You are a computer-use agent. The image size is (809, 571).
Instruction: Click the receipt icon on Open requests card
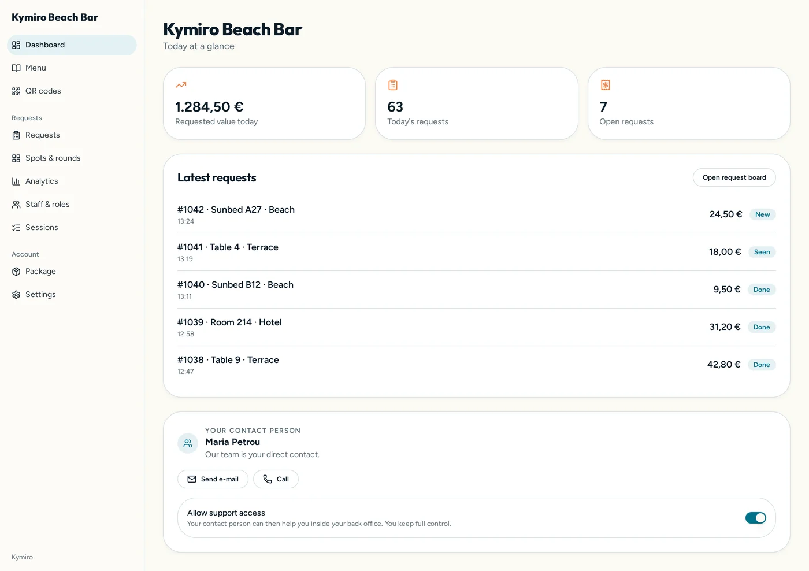point(605,85)
